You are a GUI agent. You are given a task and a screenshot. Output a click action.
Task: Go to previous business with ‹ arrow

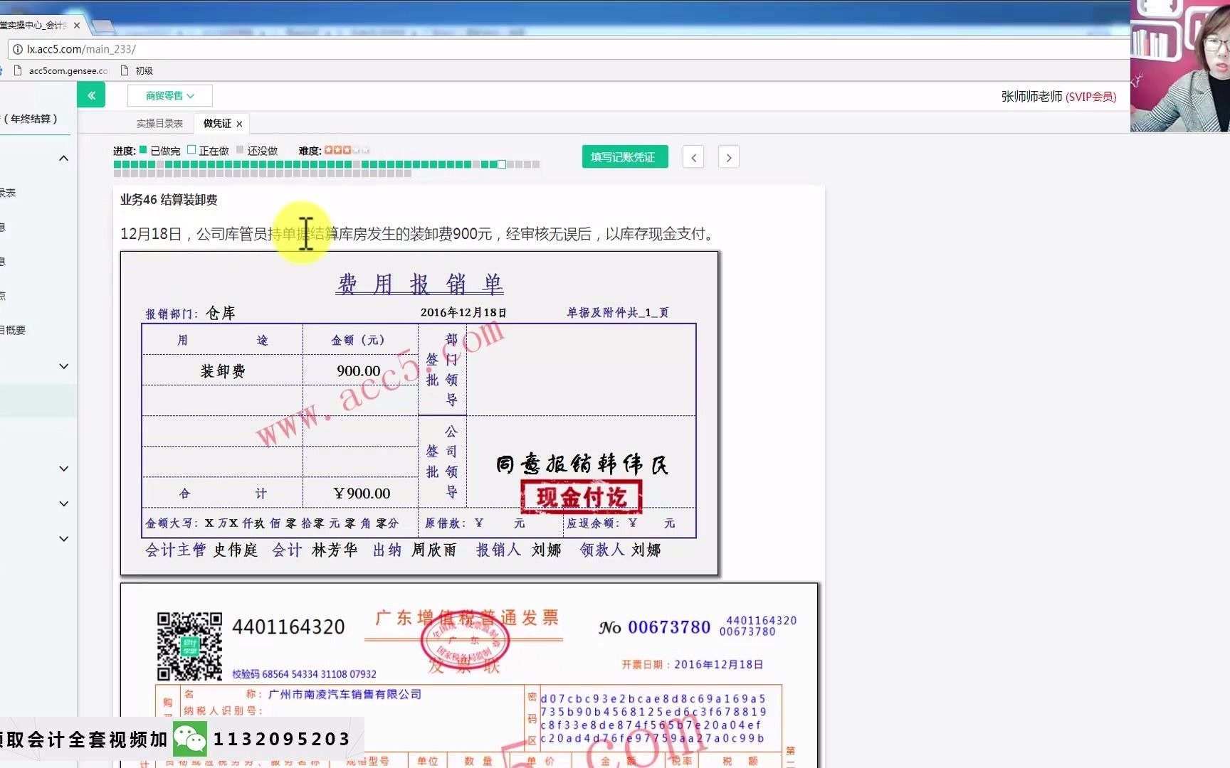[693, 156]
